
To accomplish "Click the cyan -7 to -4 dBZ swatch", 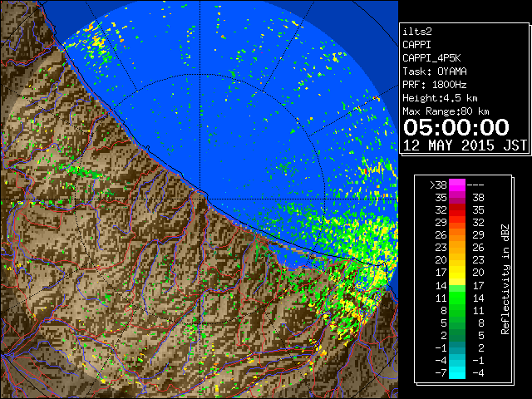I will coord(457,372).
